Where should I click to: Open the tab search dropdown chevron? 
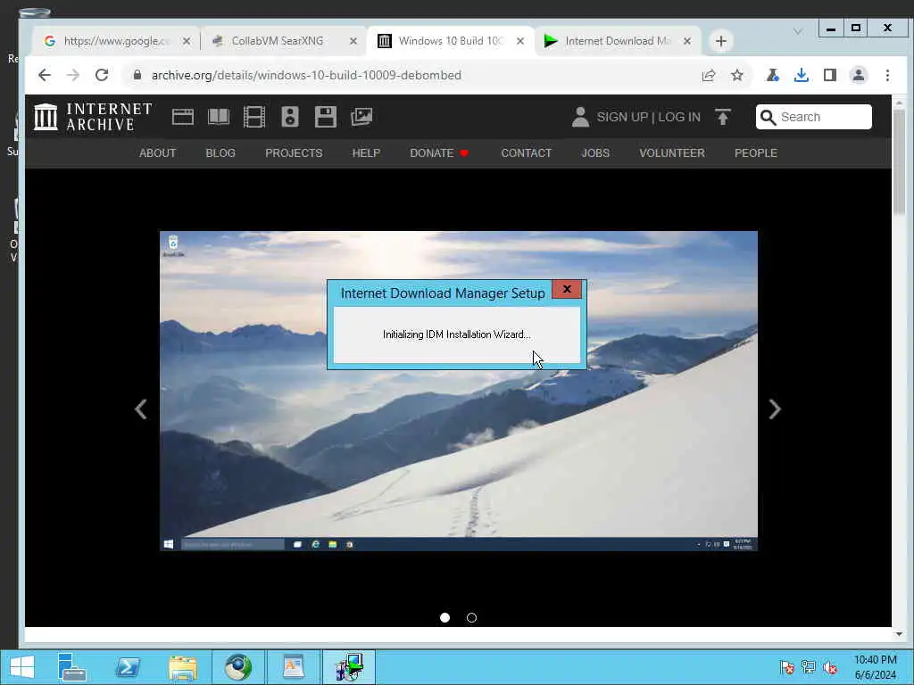[x=798, y=31]
